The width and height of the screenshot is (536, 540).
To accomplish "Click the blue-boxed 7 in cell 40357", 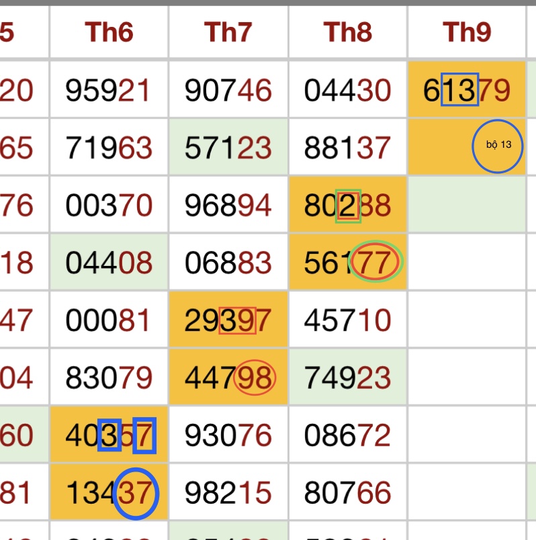I will click(x=144, y=435).
